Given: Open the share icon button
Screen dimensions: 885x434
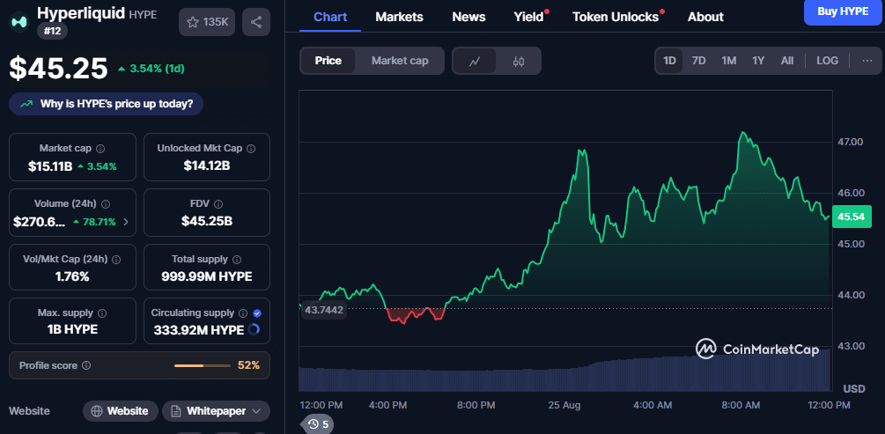Looking at the screenshot, I should (256, 22).
